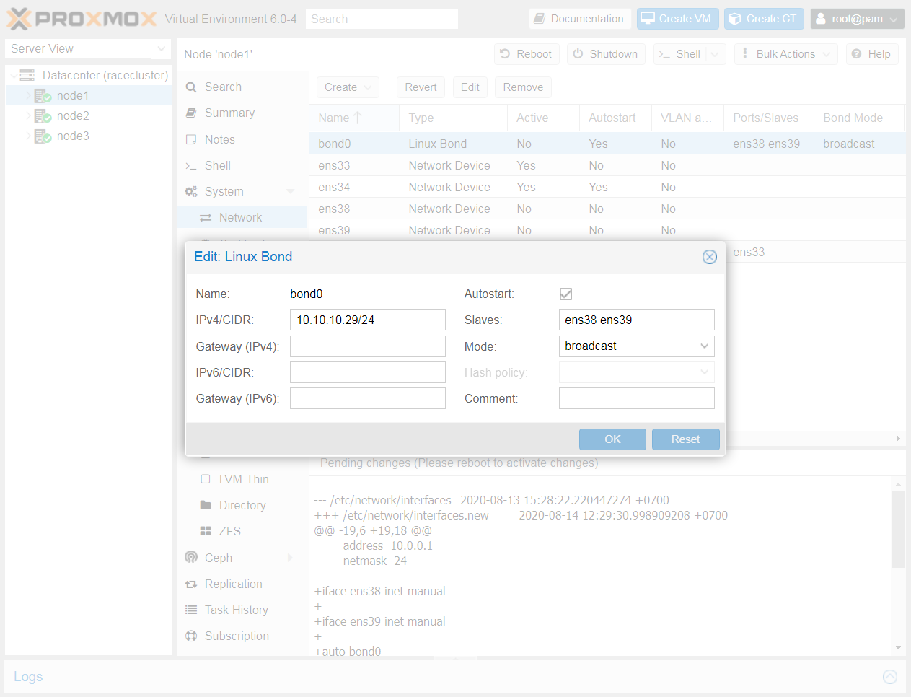Click the IPv6/CIDR input field
Image resolution: width=911 pixels, height=697 pixels.
(368, 372)
